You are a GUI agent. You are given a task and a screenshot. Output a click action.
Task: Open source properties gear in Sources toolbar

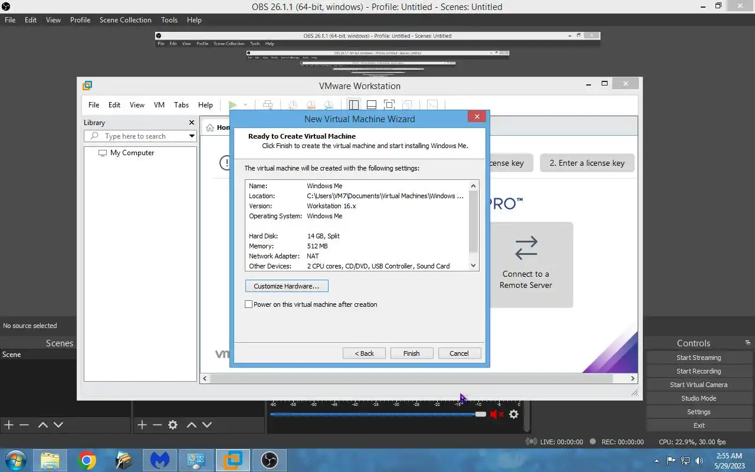pyautogui.click(x=173, y=425)
